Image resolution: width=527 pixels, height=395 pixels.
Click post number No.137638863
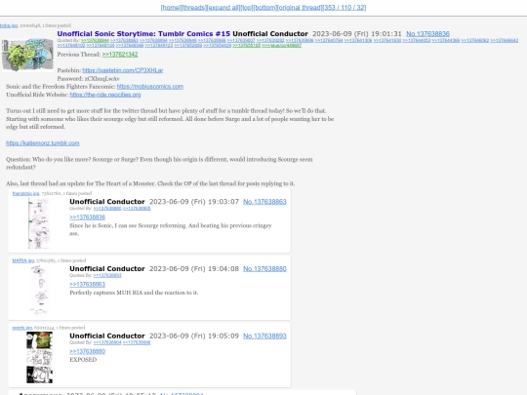[x=264, y=202]
